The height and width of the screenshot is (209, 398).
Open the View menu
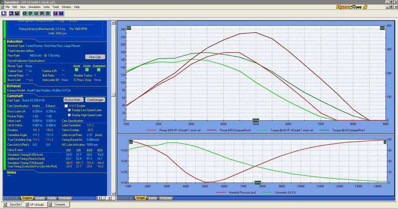click(x=23, y=7)
